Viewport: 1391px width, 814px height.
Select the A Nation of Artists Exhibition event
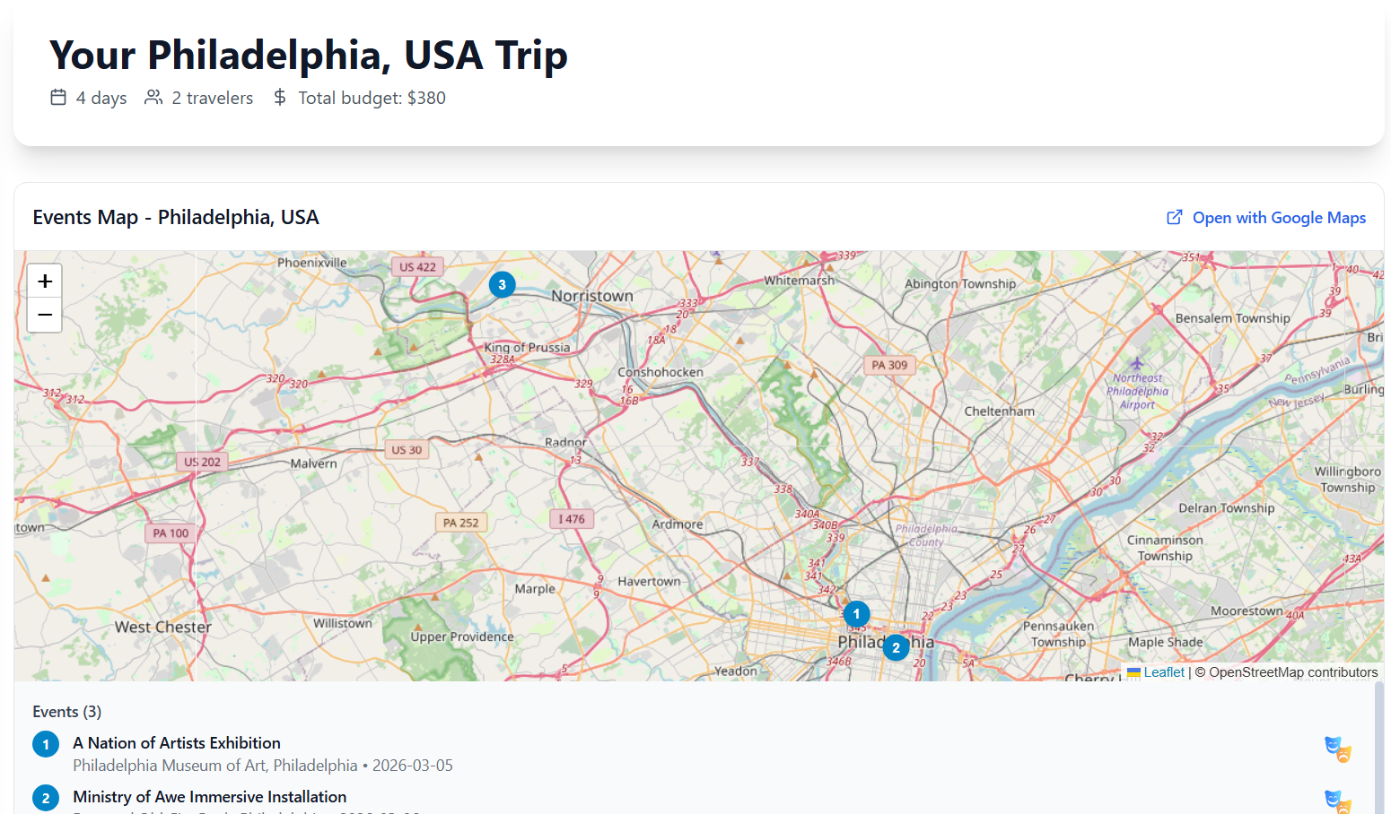(176, 742)
